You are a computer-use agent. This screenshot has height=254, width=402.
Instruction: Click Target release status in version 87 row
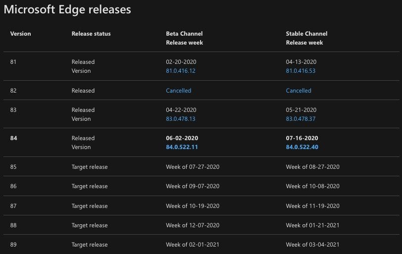tap(90, 206)
